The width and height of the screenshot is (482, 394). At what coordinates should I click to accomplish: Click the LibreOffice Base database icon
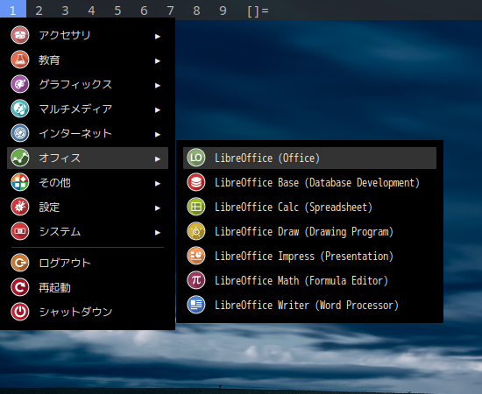coord(196,182)
